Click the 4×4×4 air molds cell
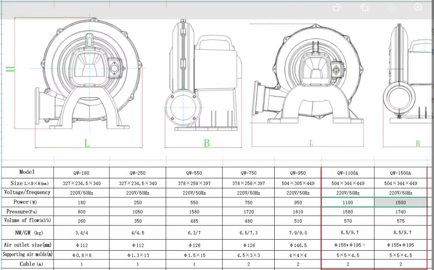The height and width of the screenshot is (270, 434). (x=298, y=255)
